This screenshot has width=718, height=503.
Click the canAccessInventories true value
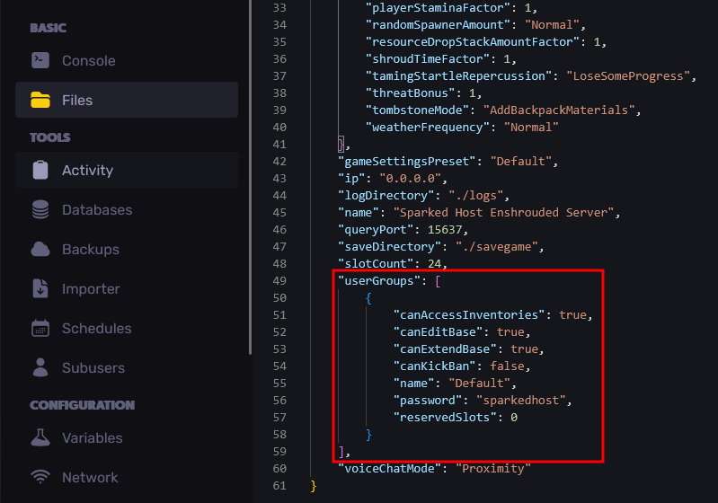tap(572, 315)
